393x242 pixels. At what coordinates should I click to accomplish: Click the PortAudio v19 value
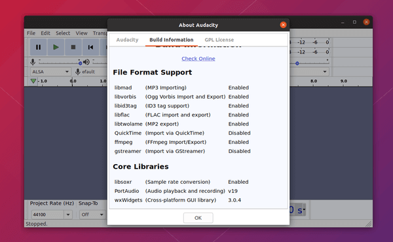[x=233, y=191]
